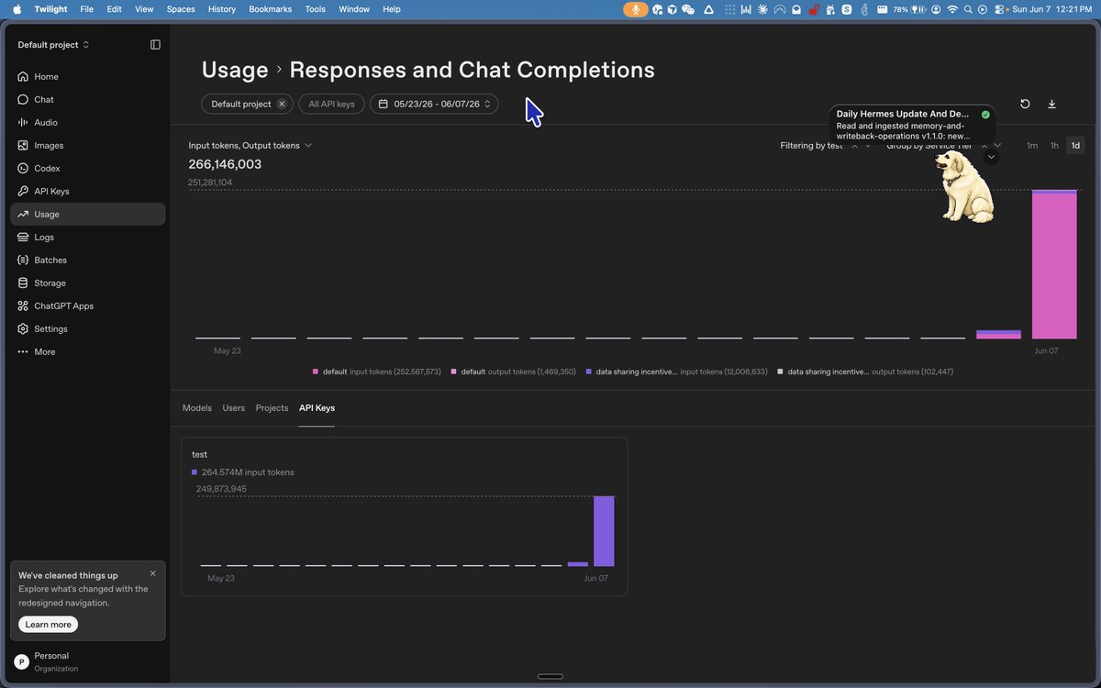Viewport: 1101px width, 688px height.
Task: Click the Learn more button
Action: [48, 624]
